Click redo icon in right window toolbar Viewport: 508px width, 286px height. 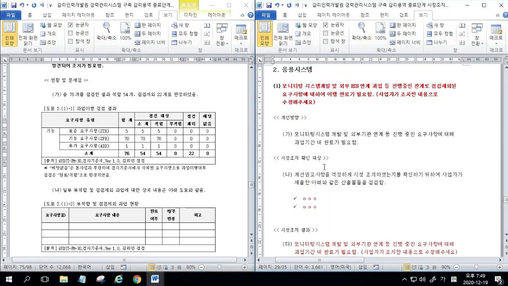(x=289, y=5)
